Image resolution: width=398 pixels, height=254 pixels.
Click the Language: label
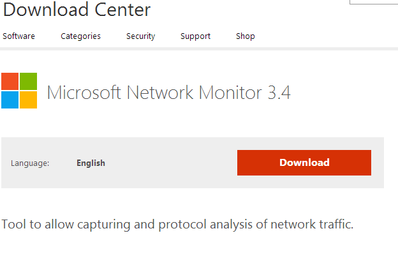[30, 163]
